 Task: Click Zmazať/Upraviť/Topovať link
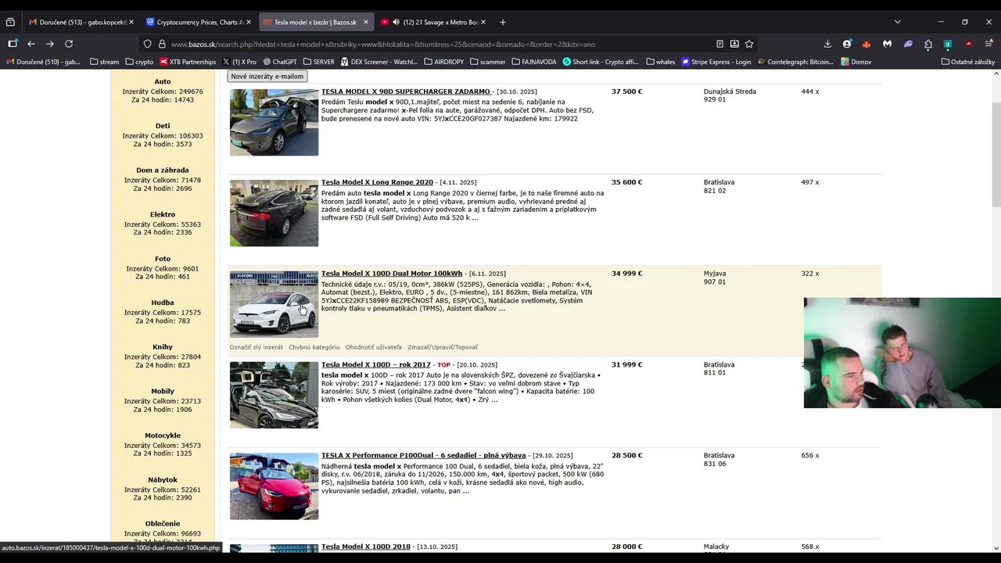[x=443, y=347]
